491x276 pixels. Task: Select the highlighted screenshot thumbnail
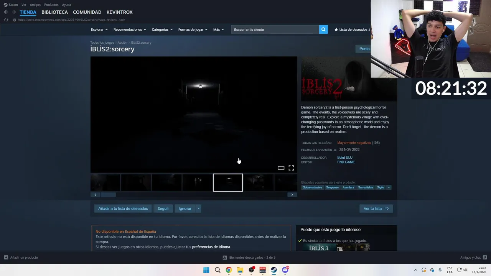(x=228, y=182)
